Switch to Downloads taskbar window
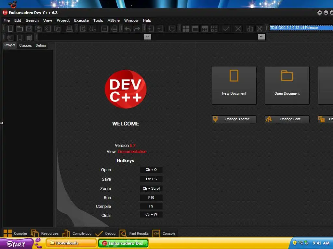333x249 pixels. [71, 243]
